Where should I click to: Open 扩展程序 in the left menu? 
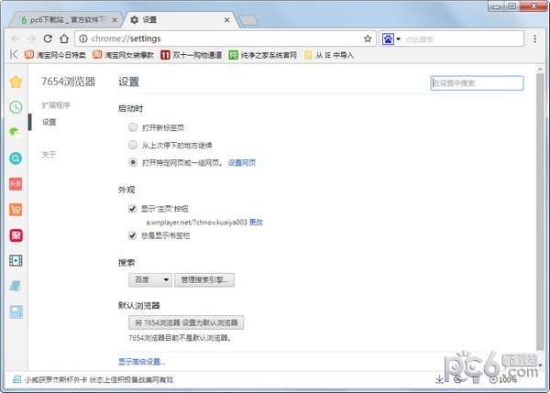tap(56, 104)
